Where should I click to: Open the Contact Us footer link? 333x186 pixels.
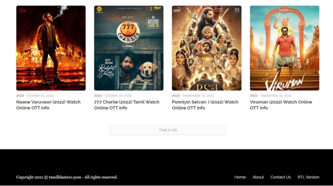[x=281, y=177]
